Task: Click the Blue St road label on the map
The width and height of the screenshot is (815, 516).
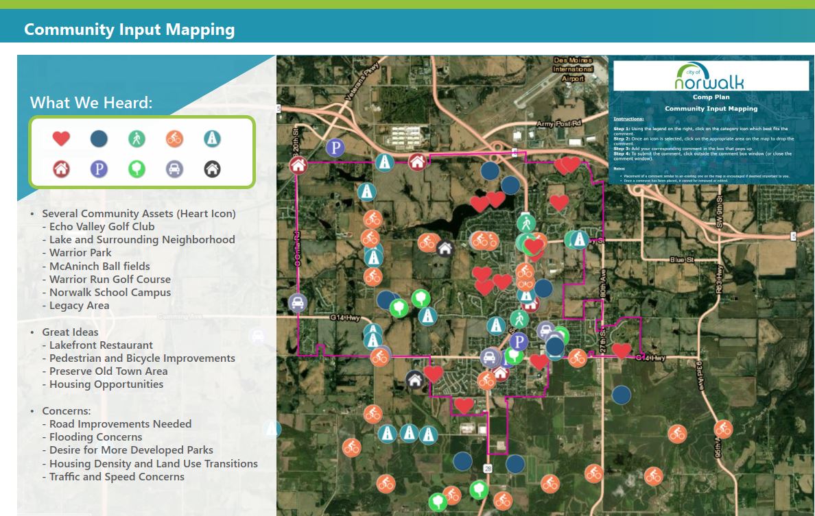Action: click(681, 260)
